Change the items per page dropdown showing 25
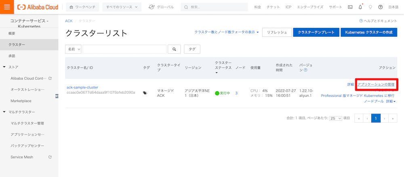404x177 pixels. [x=335, y=118]
